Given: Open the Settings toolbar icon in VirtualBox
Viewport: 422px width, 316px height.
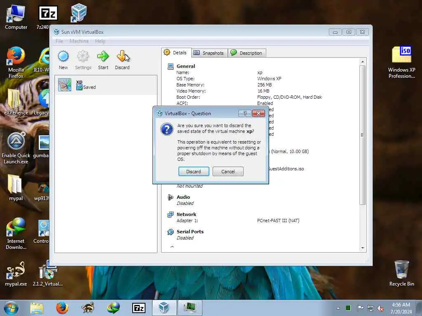Looking at the screenshot, I should click(x=83, y=60).
